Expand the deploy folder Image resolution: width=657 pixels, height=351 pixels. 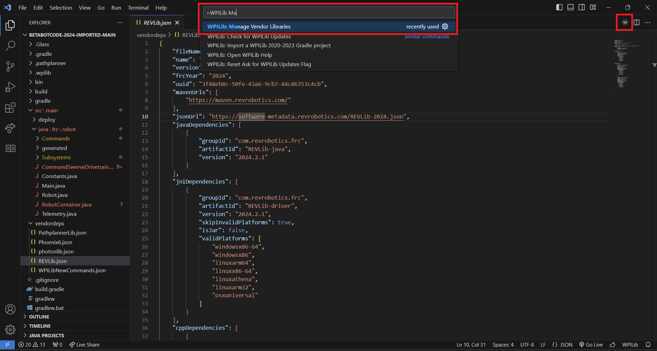75,120
